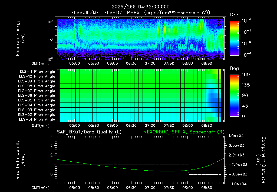
Task: Click the ELSSCIL/MEx ELS-07 LR-Bk plot title
Action: point(141,12)
